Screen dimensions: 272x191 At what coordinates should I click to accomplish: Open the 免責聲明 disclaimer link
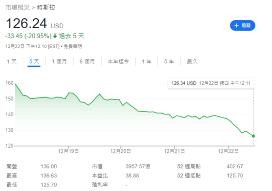click(73, 46)
